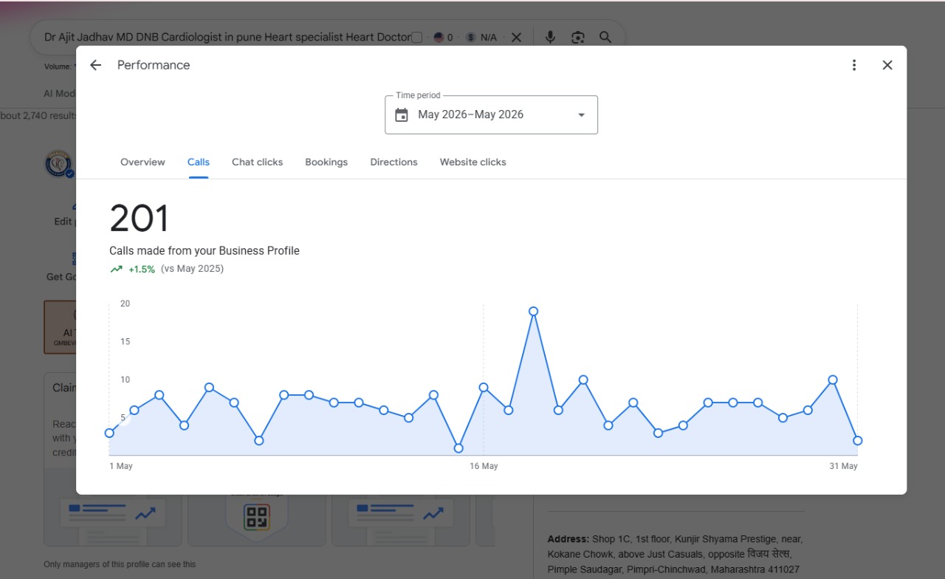Close the Performance dialog
945x579 pixels.
coord(887,65)
